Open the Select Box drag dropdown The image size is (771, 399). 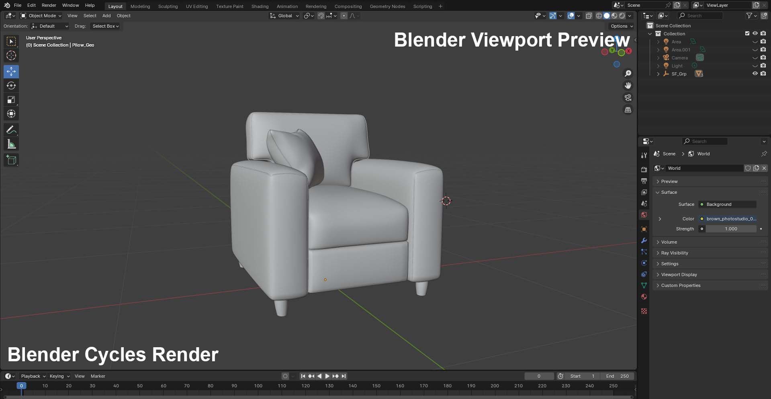pyautogui.click(x=106, y=26)
